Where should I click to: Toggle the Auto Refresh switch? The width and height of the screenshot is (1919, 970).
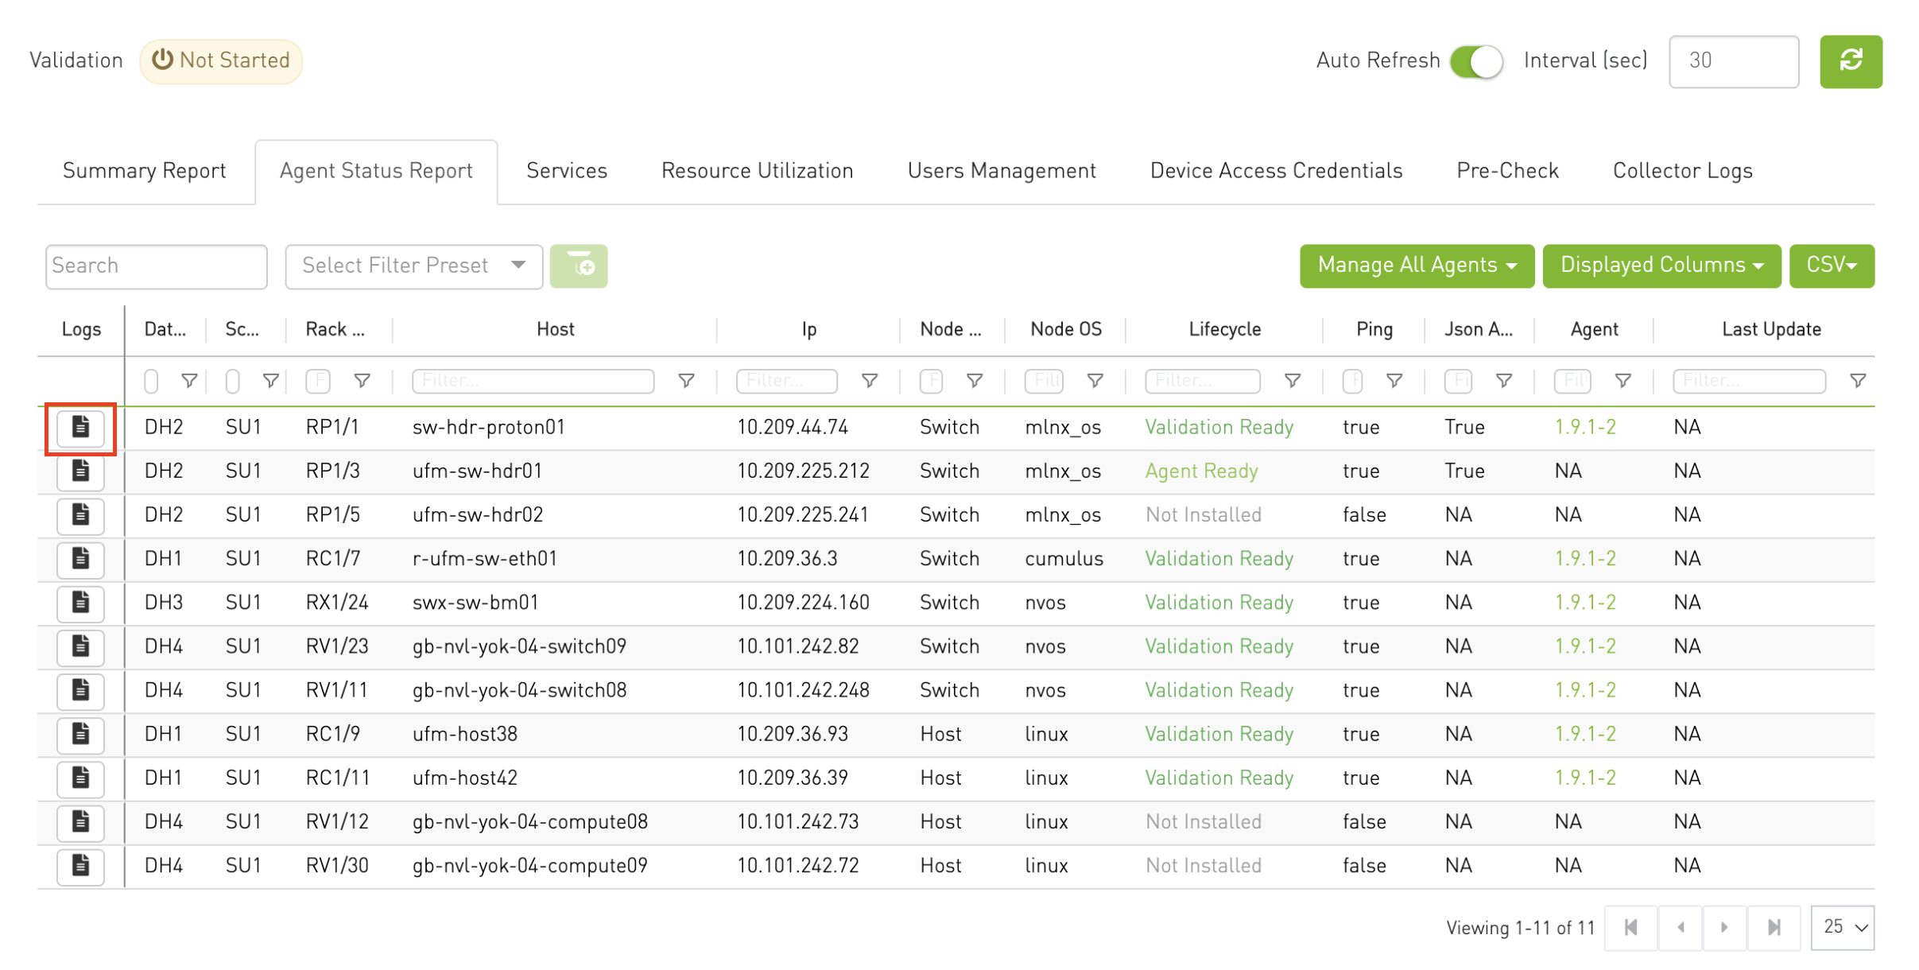click(x=1476, y=61)
